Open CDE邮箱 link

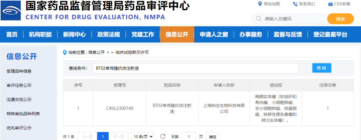coord(342,4)
